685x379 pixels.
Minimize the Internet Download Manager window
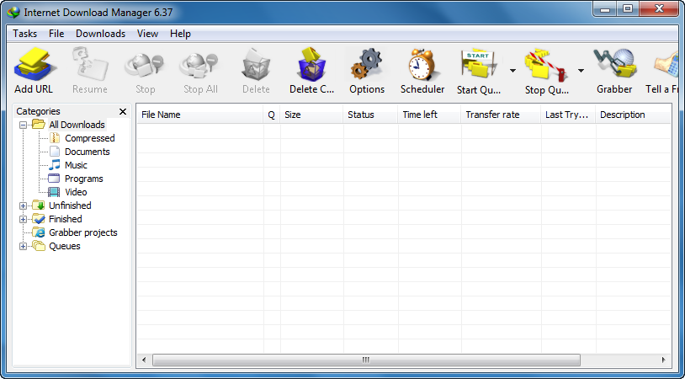coord(605,9)
